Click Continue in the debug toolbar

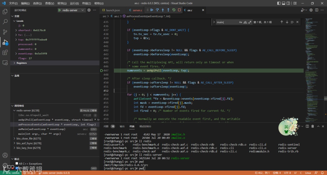152,10
